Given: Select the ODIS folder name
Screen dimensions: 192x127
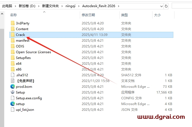Looking at the screenshot, I should pyautogui.click(x=20, y=46).
